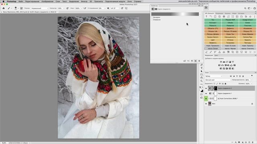Click the star favorites icon in APs panel
Screen dimensions: 257x144
[250, 16]
